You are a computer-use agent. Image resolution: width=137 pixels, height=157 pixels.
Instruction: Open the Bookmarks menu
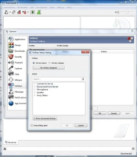pos(23,7)
